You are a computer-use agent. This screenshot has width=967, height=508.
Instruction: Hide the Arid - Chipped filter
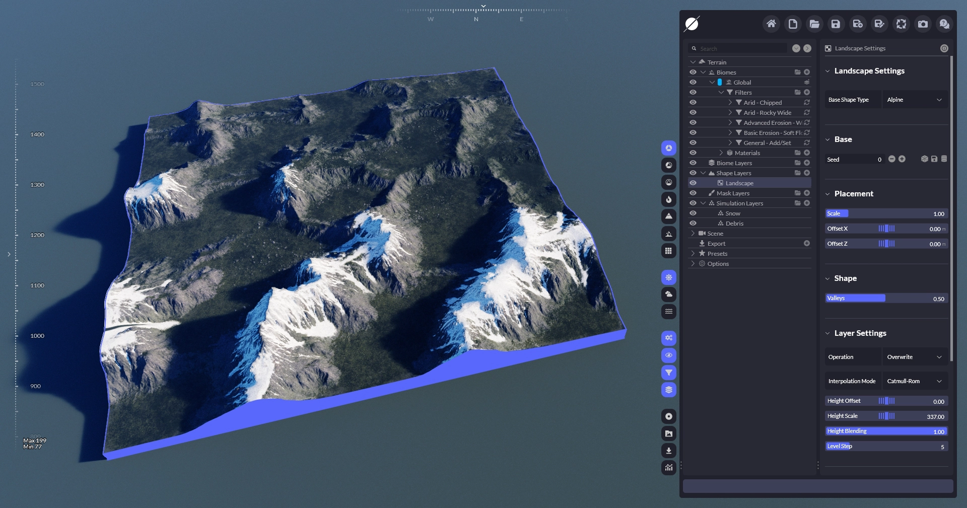point(693,102)
